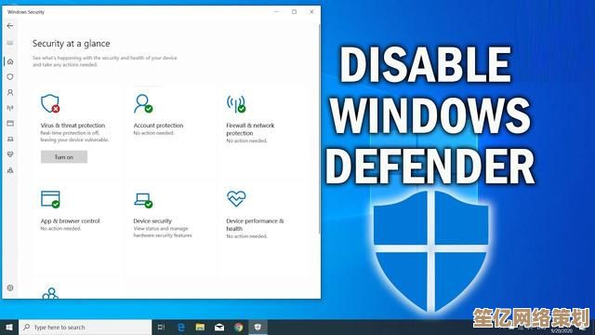The image size is (595, 335).
Task: Click the App & browser control tile icon
Action: pyautogui.click(x=50, y=199)
